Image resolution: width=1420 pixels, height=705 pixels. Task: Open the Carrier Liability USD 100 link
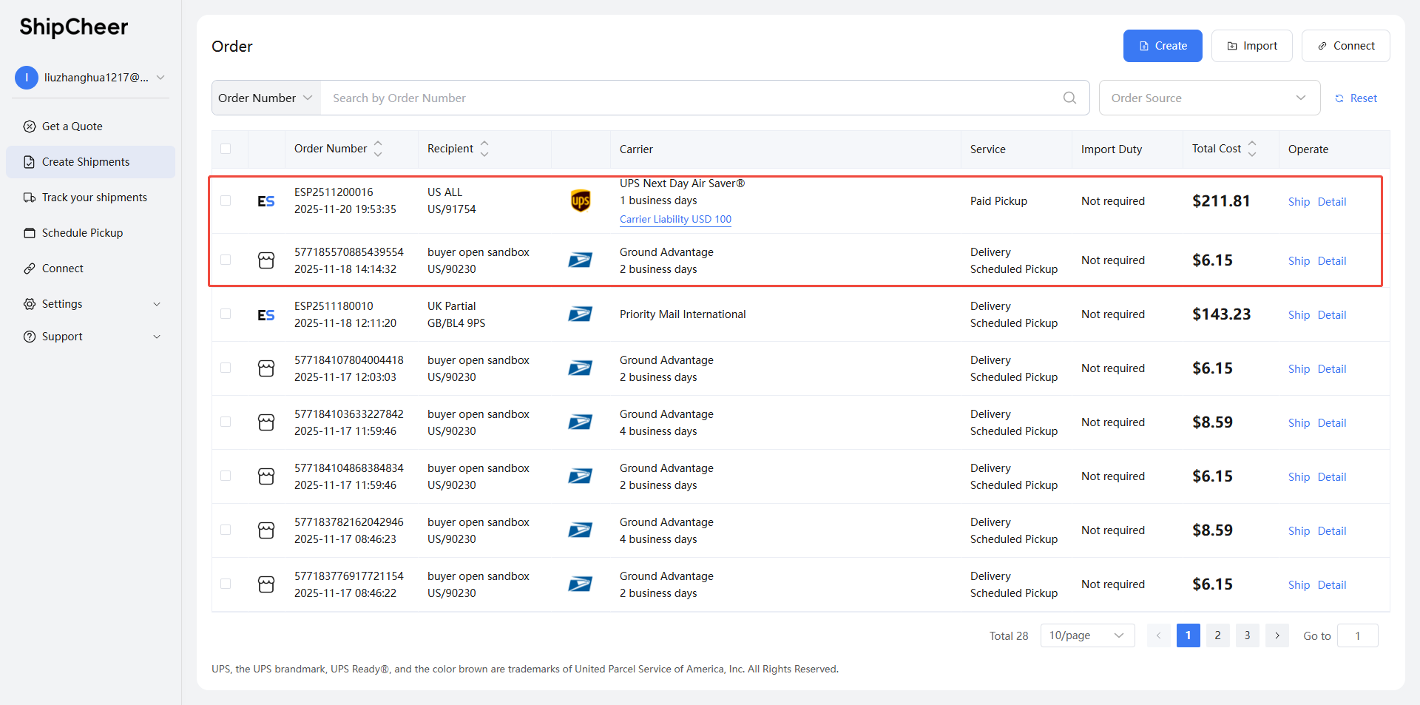click(675, 219)
